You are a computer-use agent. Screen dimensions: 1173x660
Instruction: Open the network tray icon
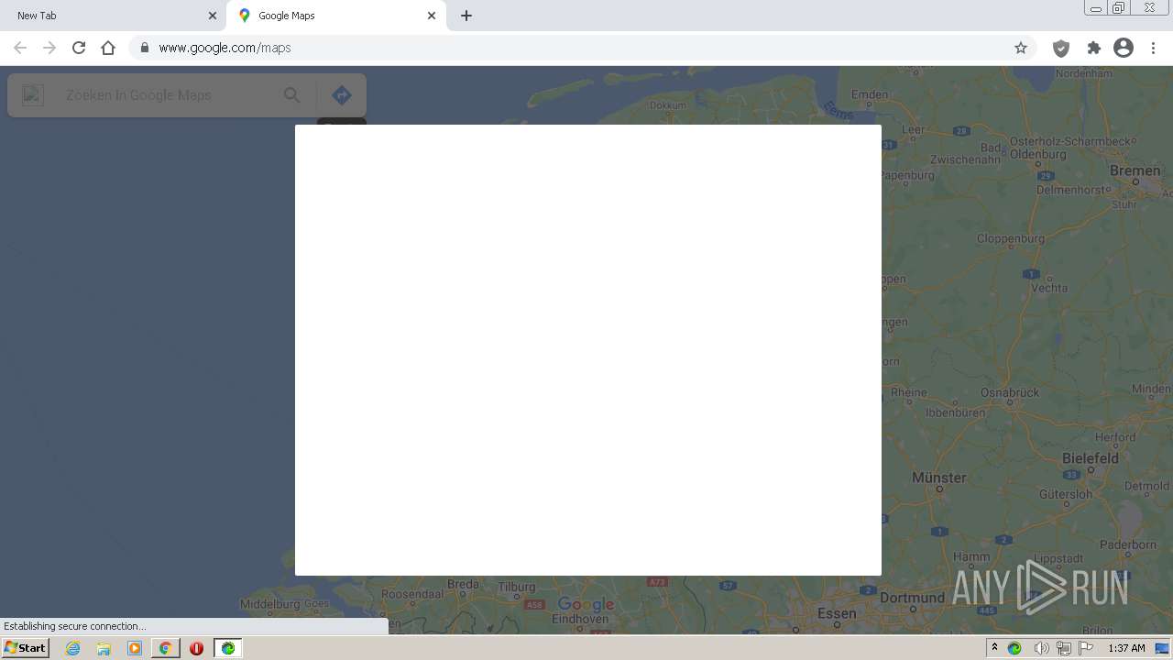tap(1063, 648)
